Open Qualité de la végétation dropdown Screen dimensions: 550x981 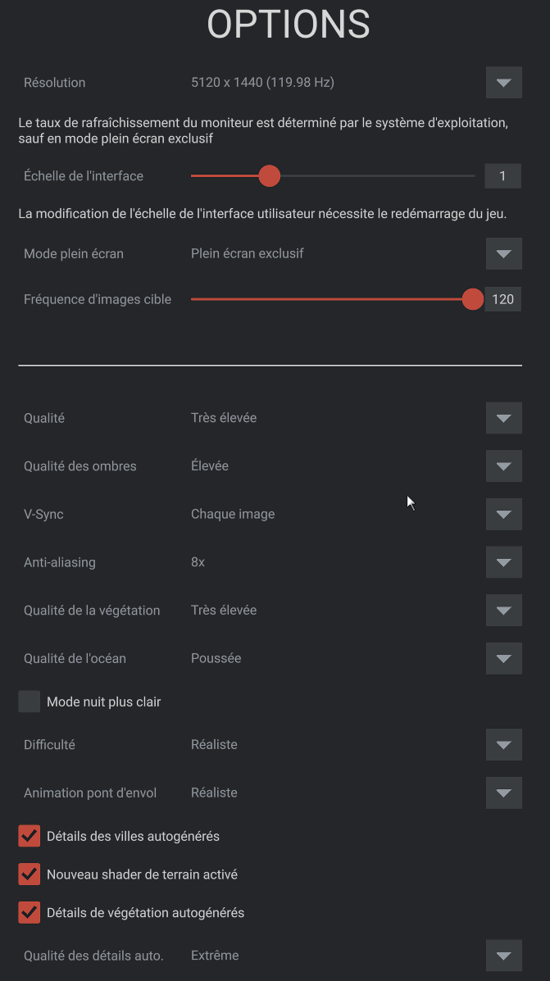(503, 611)
